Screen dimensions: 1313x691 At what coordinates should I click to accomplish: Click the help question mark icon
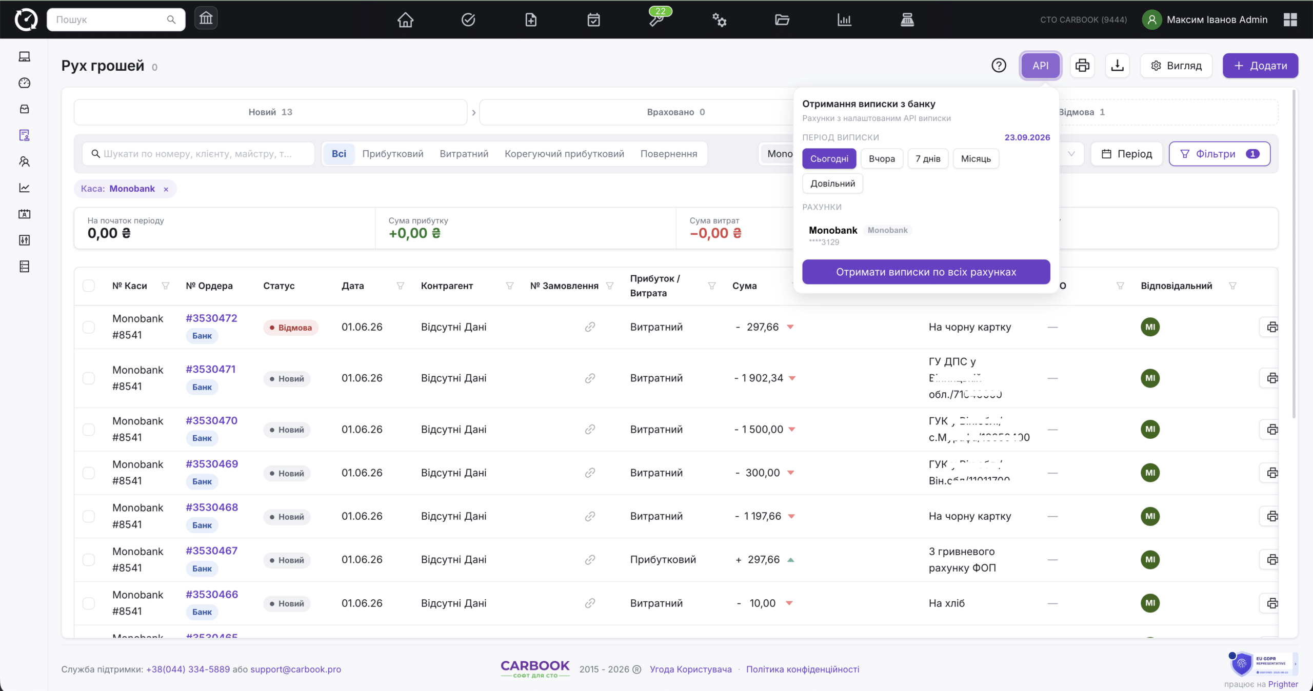(x=999, y=66)
